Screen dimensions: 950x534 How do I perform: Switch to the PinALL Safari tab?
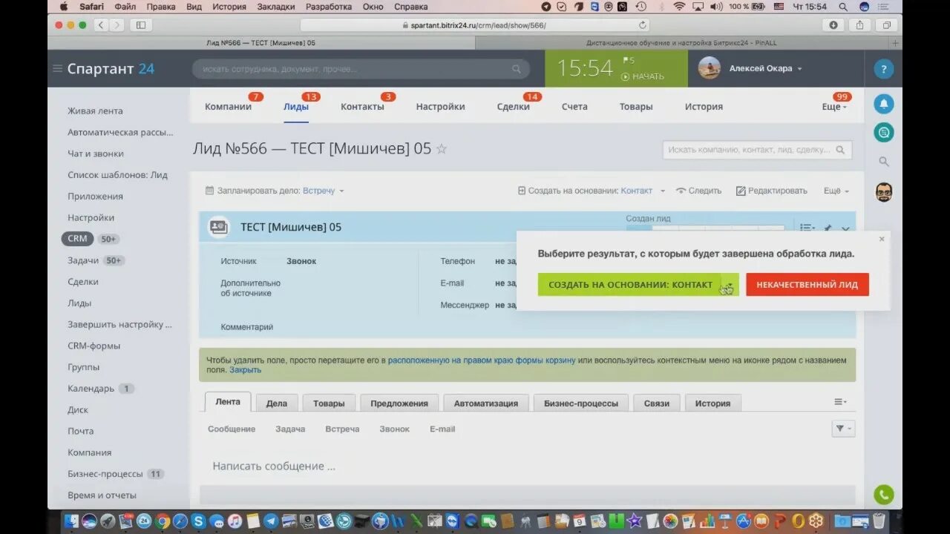[x=682, y=43]
